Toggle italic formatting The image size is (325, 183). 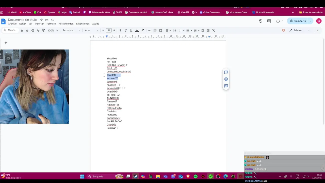(126, 30)
